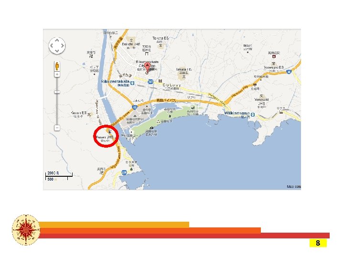Click the pan left arrow on map
The width and height of the screenshot is (344, 258).
click(x=52, y=46)
